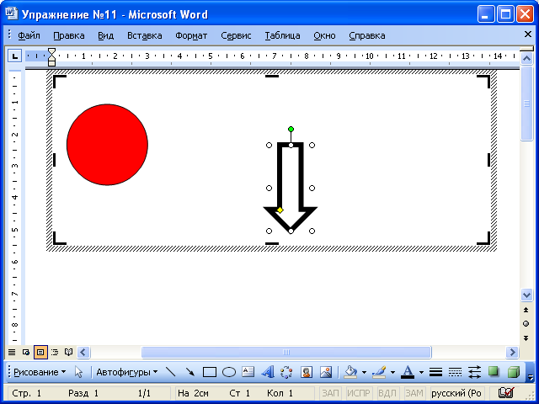Screen dimensions: 539x404
Task: Click the spelling and grammar status icon
Action: point(506,392)
